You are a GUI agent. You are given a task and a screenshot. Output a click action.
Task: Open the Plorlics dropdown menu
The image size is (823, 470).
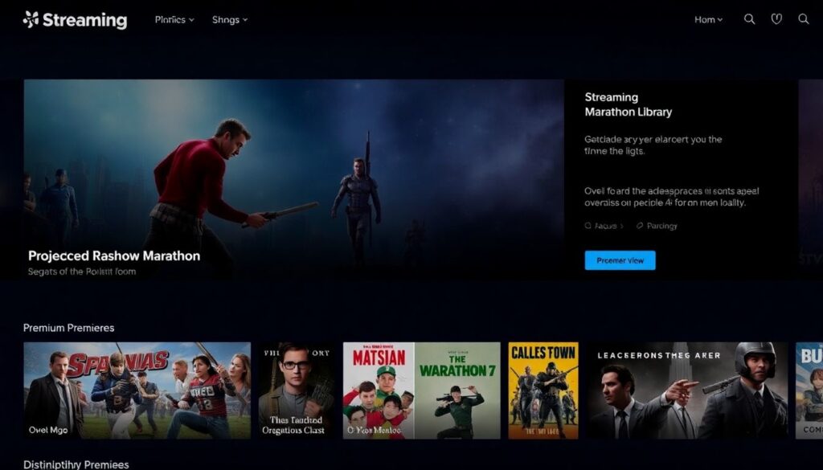tap(174, 20)
